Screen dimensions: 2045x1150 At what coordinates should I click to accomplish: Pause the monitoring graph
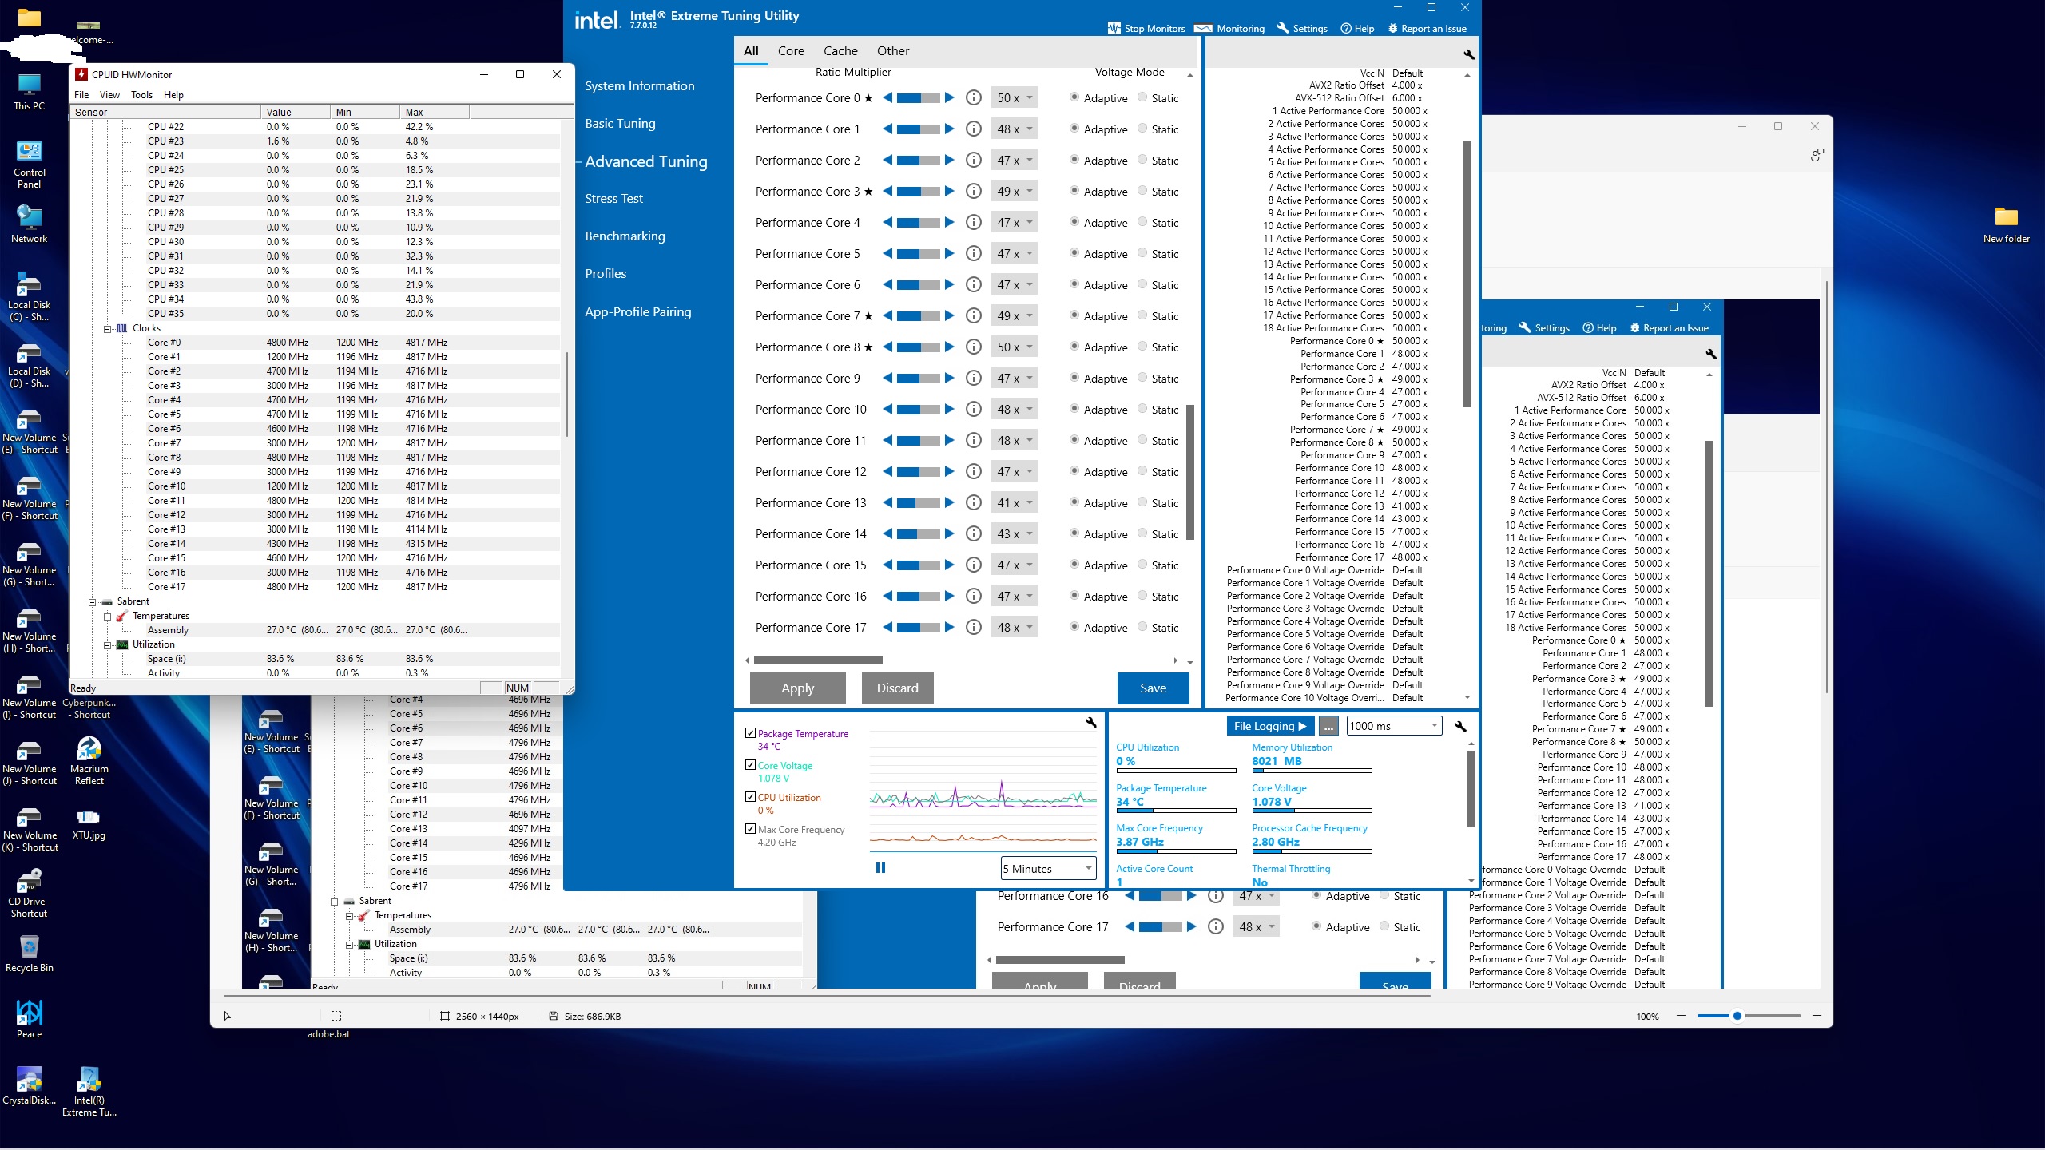(x=881, y=867)
